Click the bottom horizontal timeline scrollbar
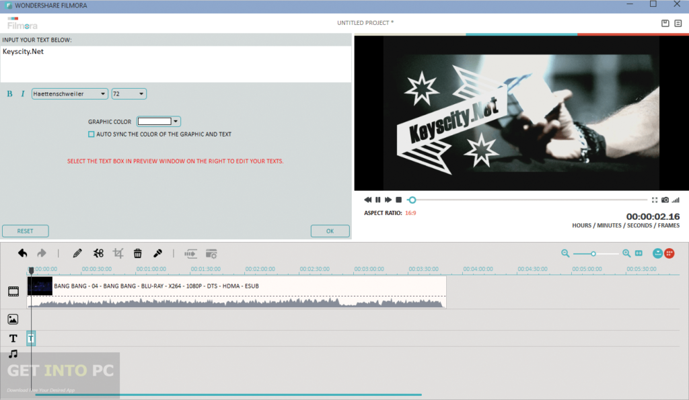 click(229, 395)
